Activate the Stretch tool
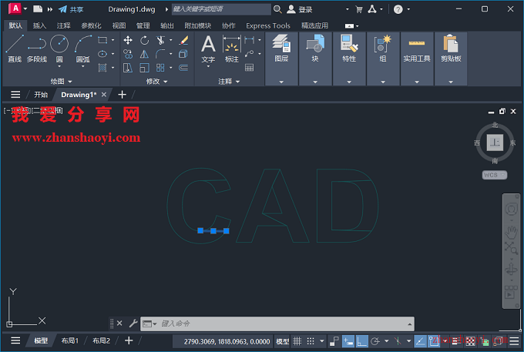Viewport: 524px width, 352px height. 128,68
